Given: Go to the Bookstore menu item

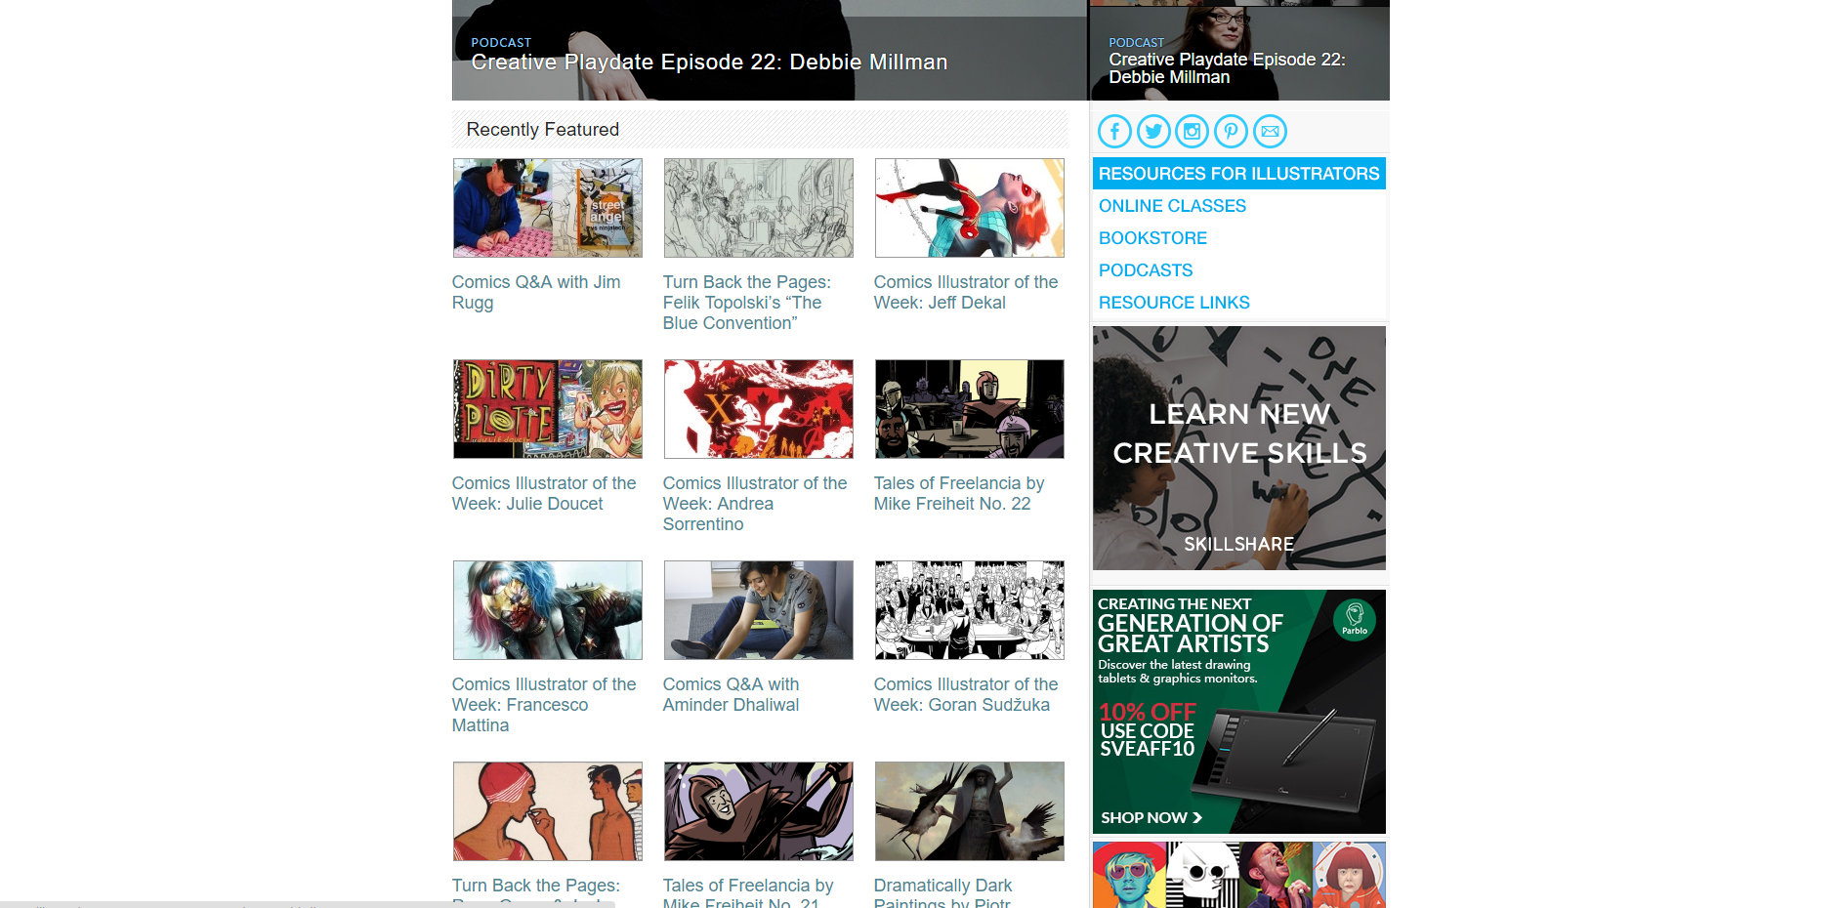Looking at the screenshot, I should pos(1152,238).
